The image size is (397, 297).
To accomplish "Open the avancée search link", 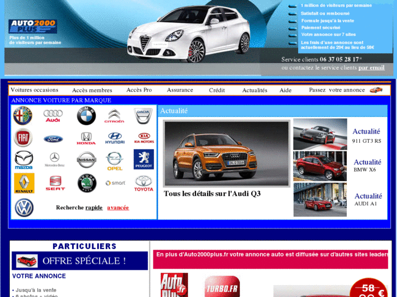I will pos(118,208).
